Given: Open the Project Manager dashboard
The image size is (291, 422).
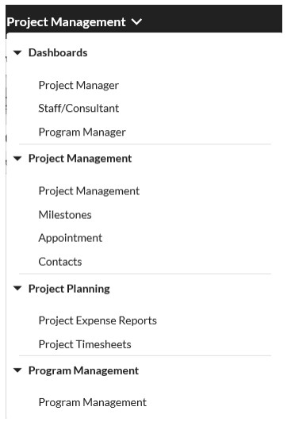Looking at the screenshot, I should click(x=78, y=86).
